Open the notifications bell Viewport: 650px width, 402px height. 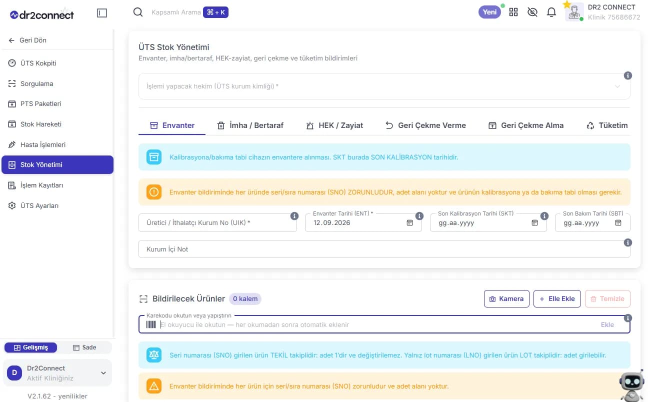551,12
